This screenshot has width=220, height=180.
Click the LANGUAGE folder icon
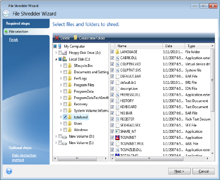point(117,52)
